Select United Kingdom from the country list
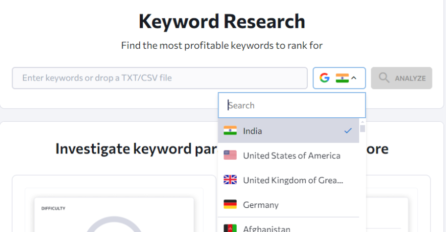 coord(293,180)
